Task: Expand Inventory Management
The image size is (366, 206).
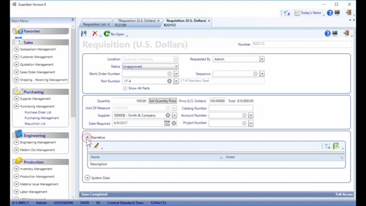Action: click(x=16, y=169)
